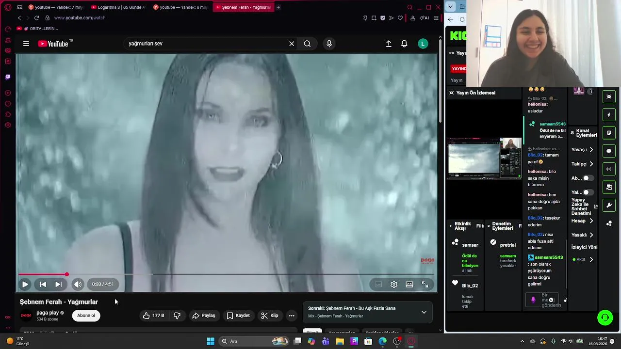Screen dimensions: 621x349
Task: Open a new browser tab
Action: 278,7
